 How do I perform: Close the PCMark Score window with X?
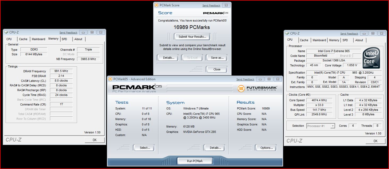(226, 5)
